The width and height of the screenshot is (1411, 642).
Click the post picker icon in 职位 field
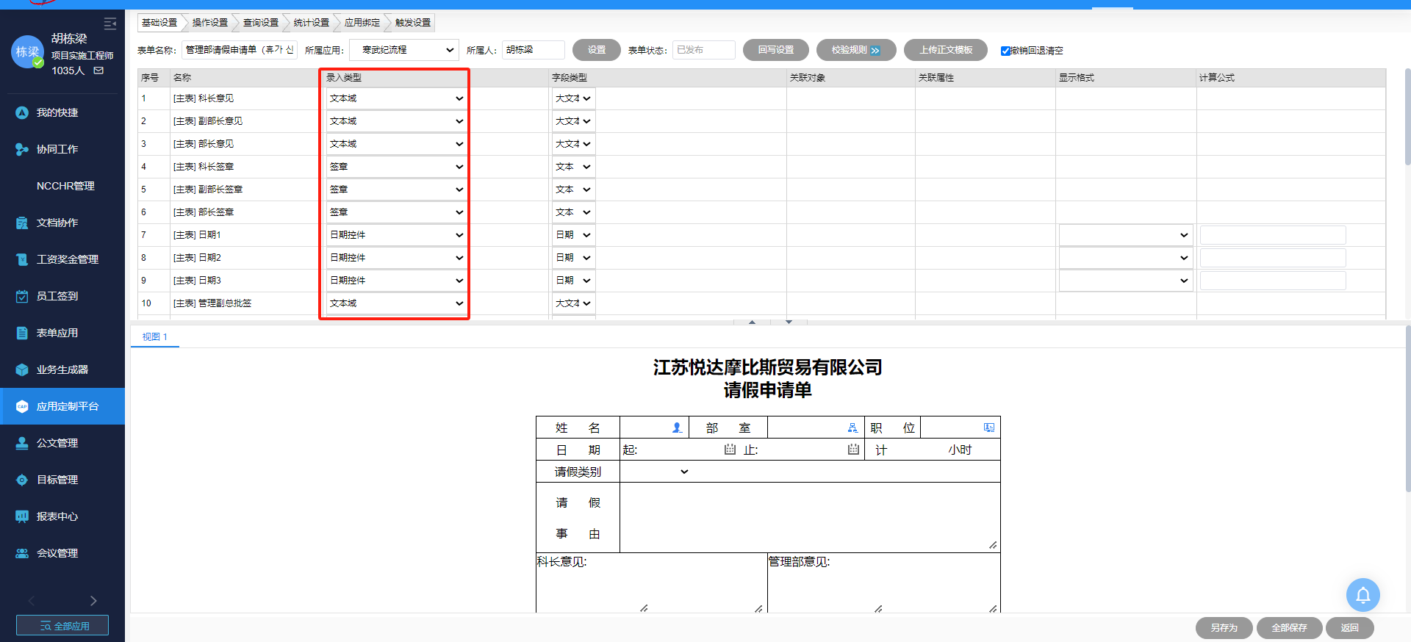(989, 428)
